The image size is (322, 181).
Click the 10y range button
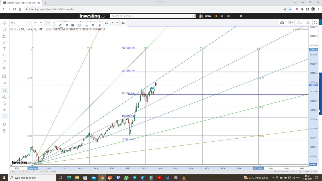pyautogui.click(x=13, y=171)
